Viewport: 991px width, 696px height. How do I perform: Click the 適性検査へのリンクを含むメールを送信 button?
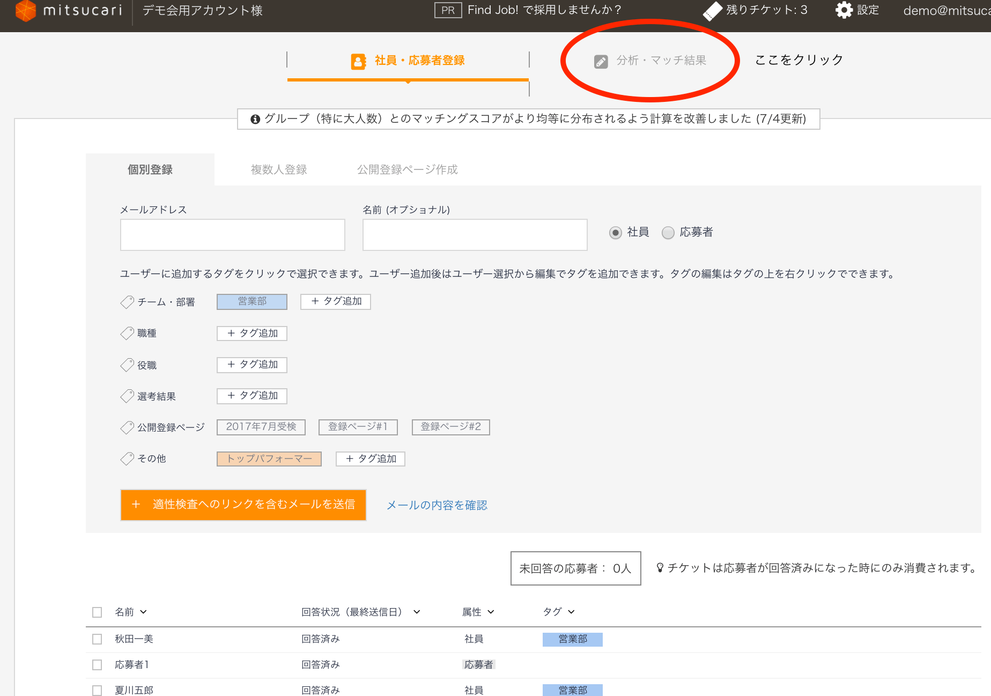click(243, 505)
